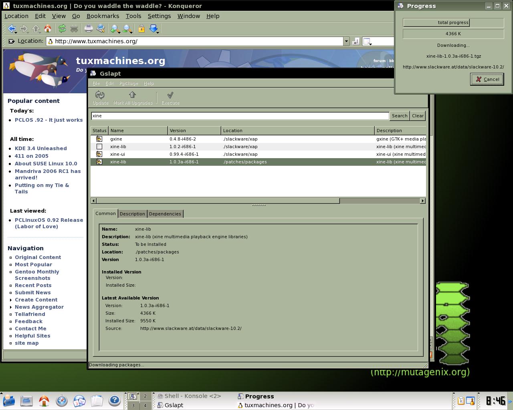This screenshot has height=410, width=513.
Task: Click the Execute icon in Gslapt toolbar
Action: point(170,98)
